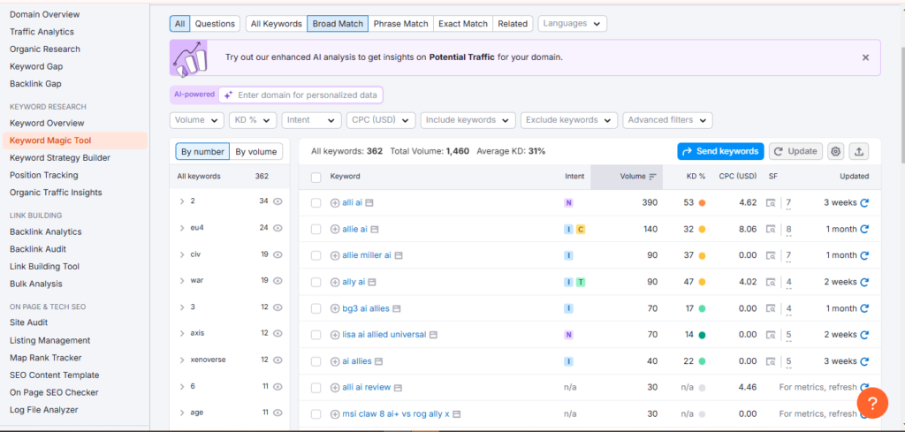Sort by the Volume column header
This screenshot has height=432, width=905.
click(627, 177)
